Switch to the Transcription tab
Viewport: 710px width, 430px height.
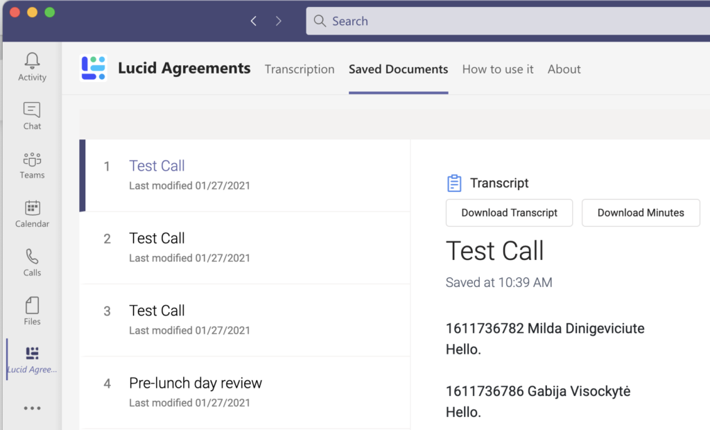tap(300, 69)
